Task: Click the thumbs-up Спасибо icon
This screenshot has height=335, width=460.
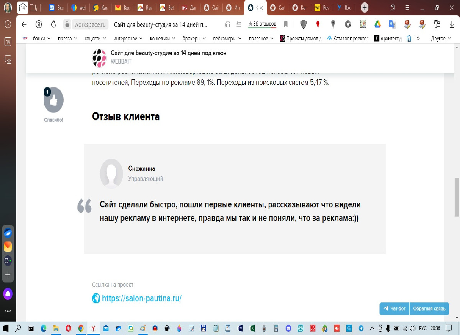Action: click(x=54, y=100)
